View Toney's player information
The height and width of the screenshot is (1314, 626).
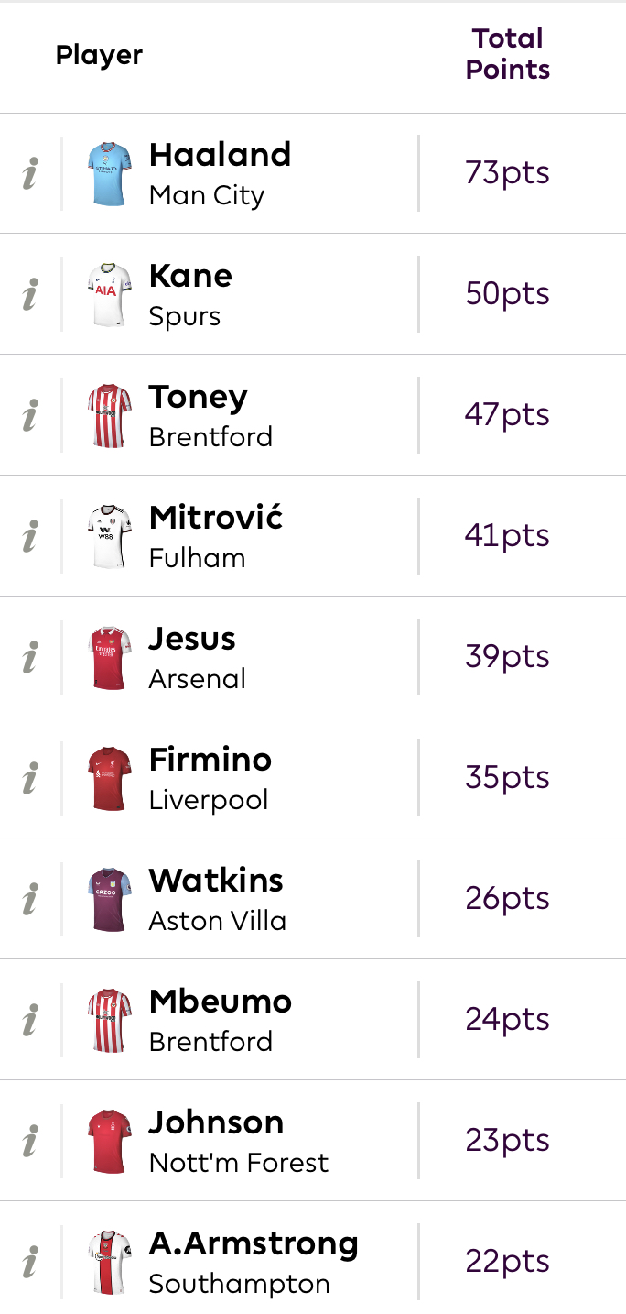[28, 414]
